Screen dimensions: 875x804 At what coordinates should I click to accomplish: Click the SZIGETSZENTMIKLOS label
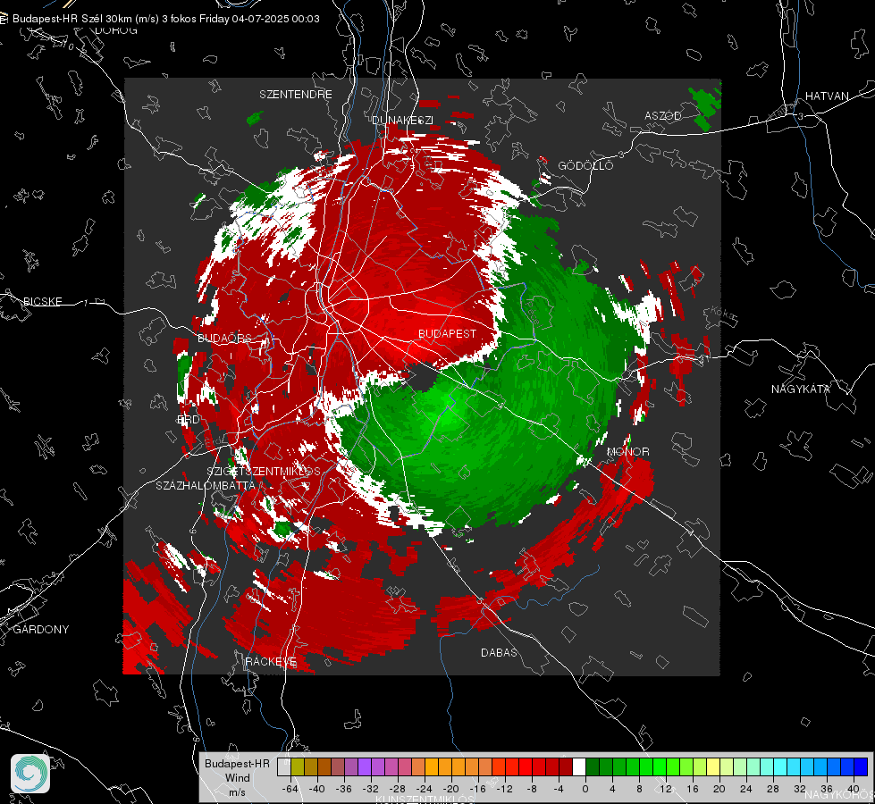click(264, 472)
